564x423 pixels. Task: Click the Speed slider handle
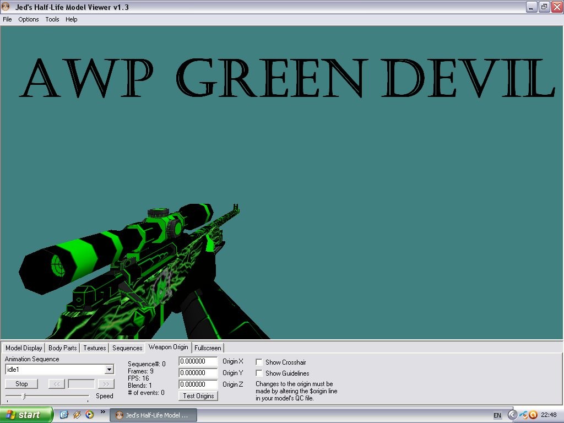(x=24, y=397)
